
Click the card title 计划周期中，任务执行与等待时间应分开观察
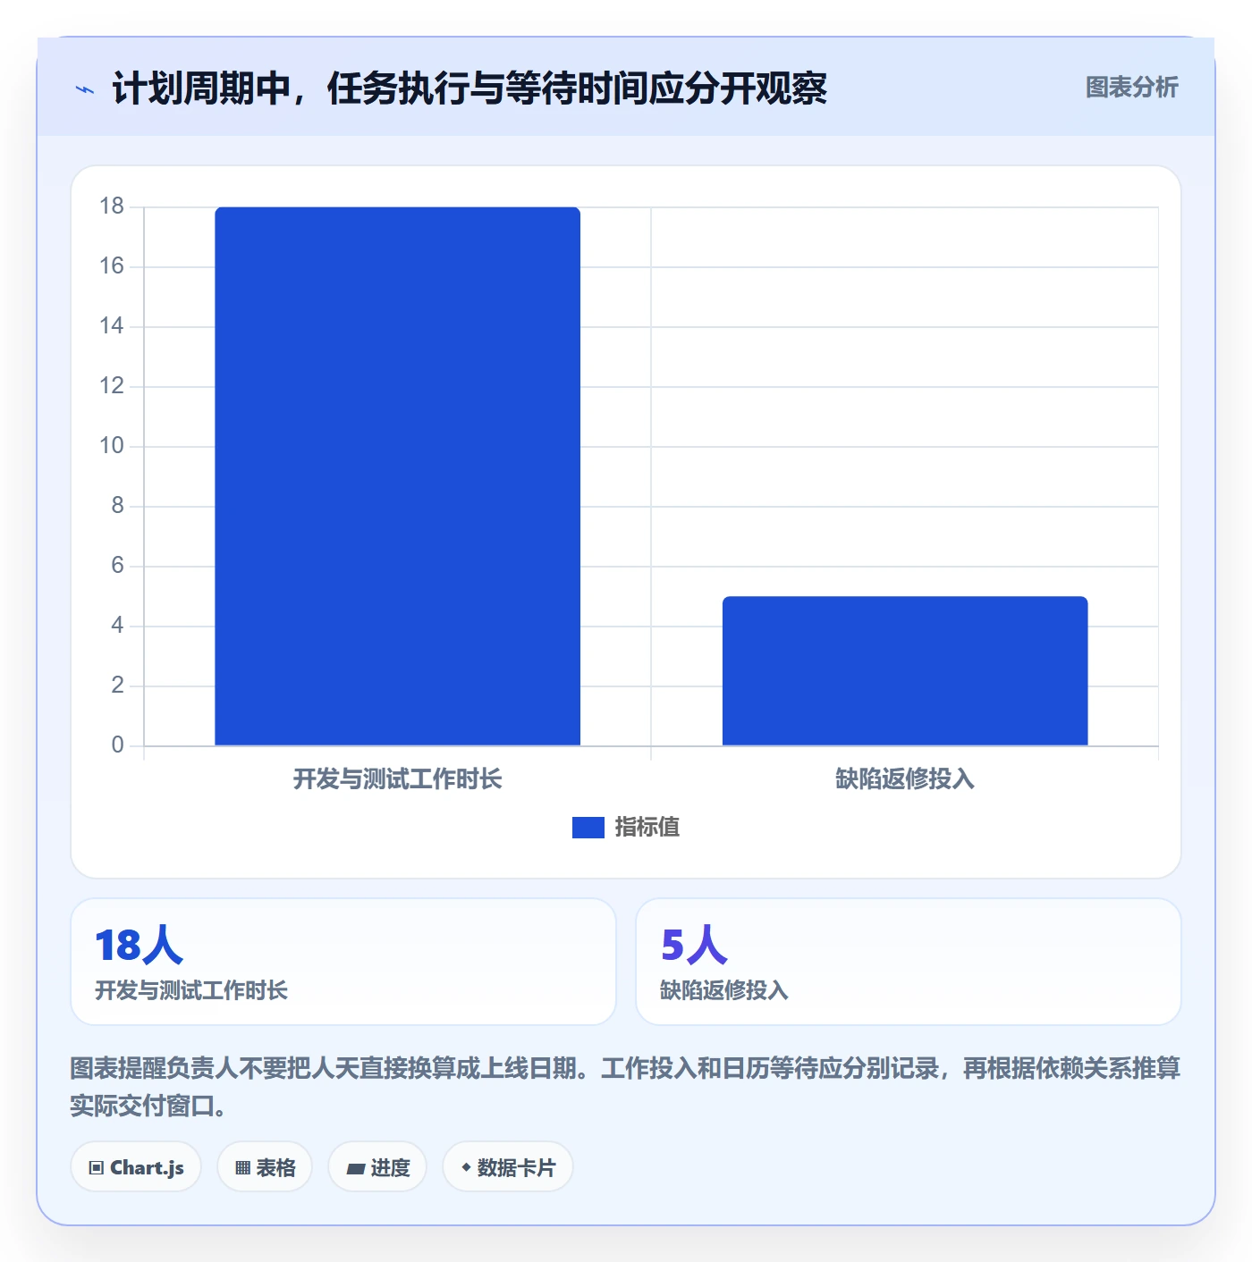469,88
